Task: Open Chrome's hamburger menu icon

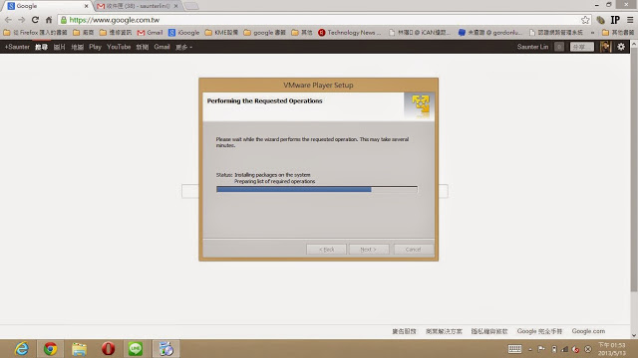Action: tap(630, 20)
